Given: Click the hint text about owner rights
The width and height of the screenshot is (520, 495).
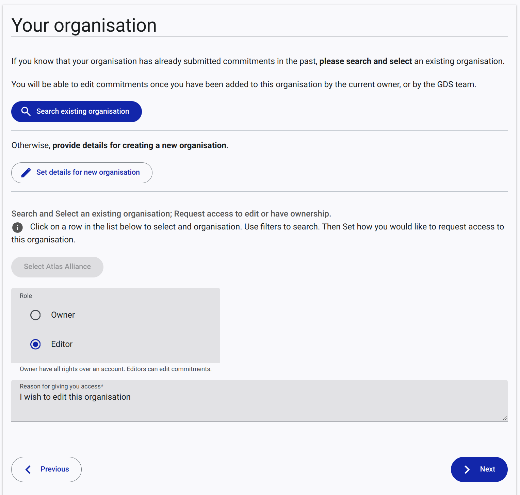Looking at the screenshot, I should [x=116, y=369].
